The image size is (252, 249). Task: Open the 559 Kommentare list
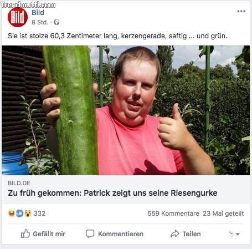(x=173, y=214)
